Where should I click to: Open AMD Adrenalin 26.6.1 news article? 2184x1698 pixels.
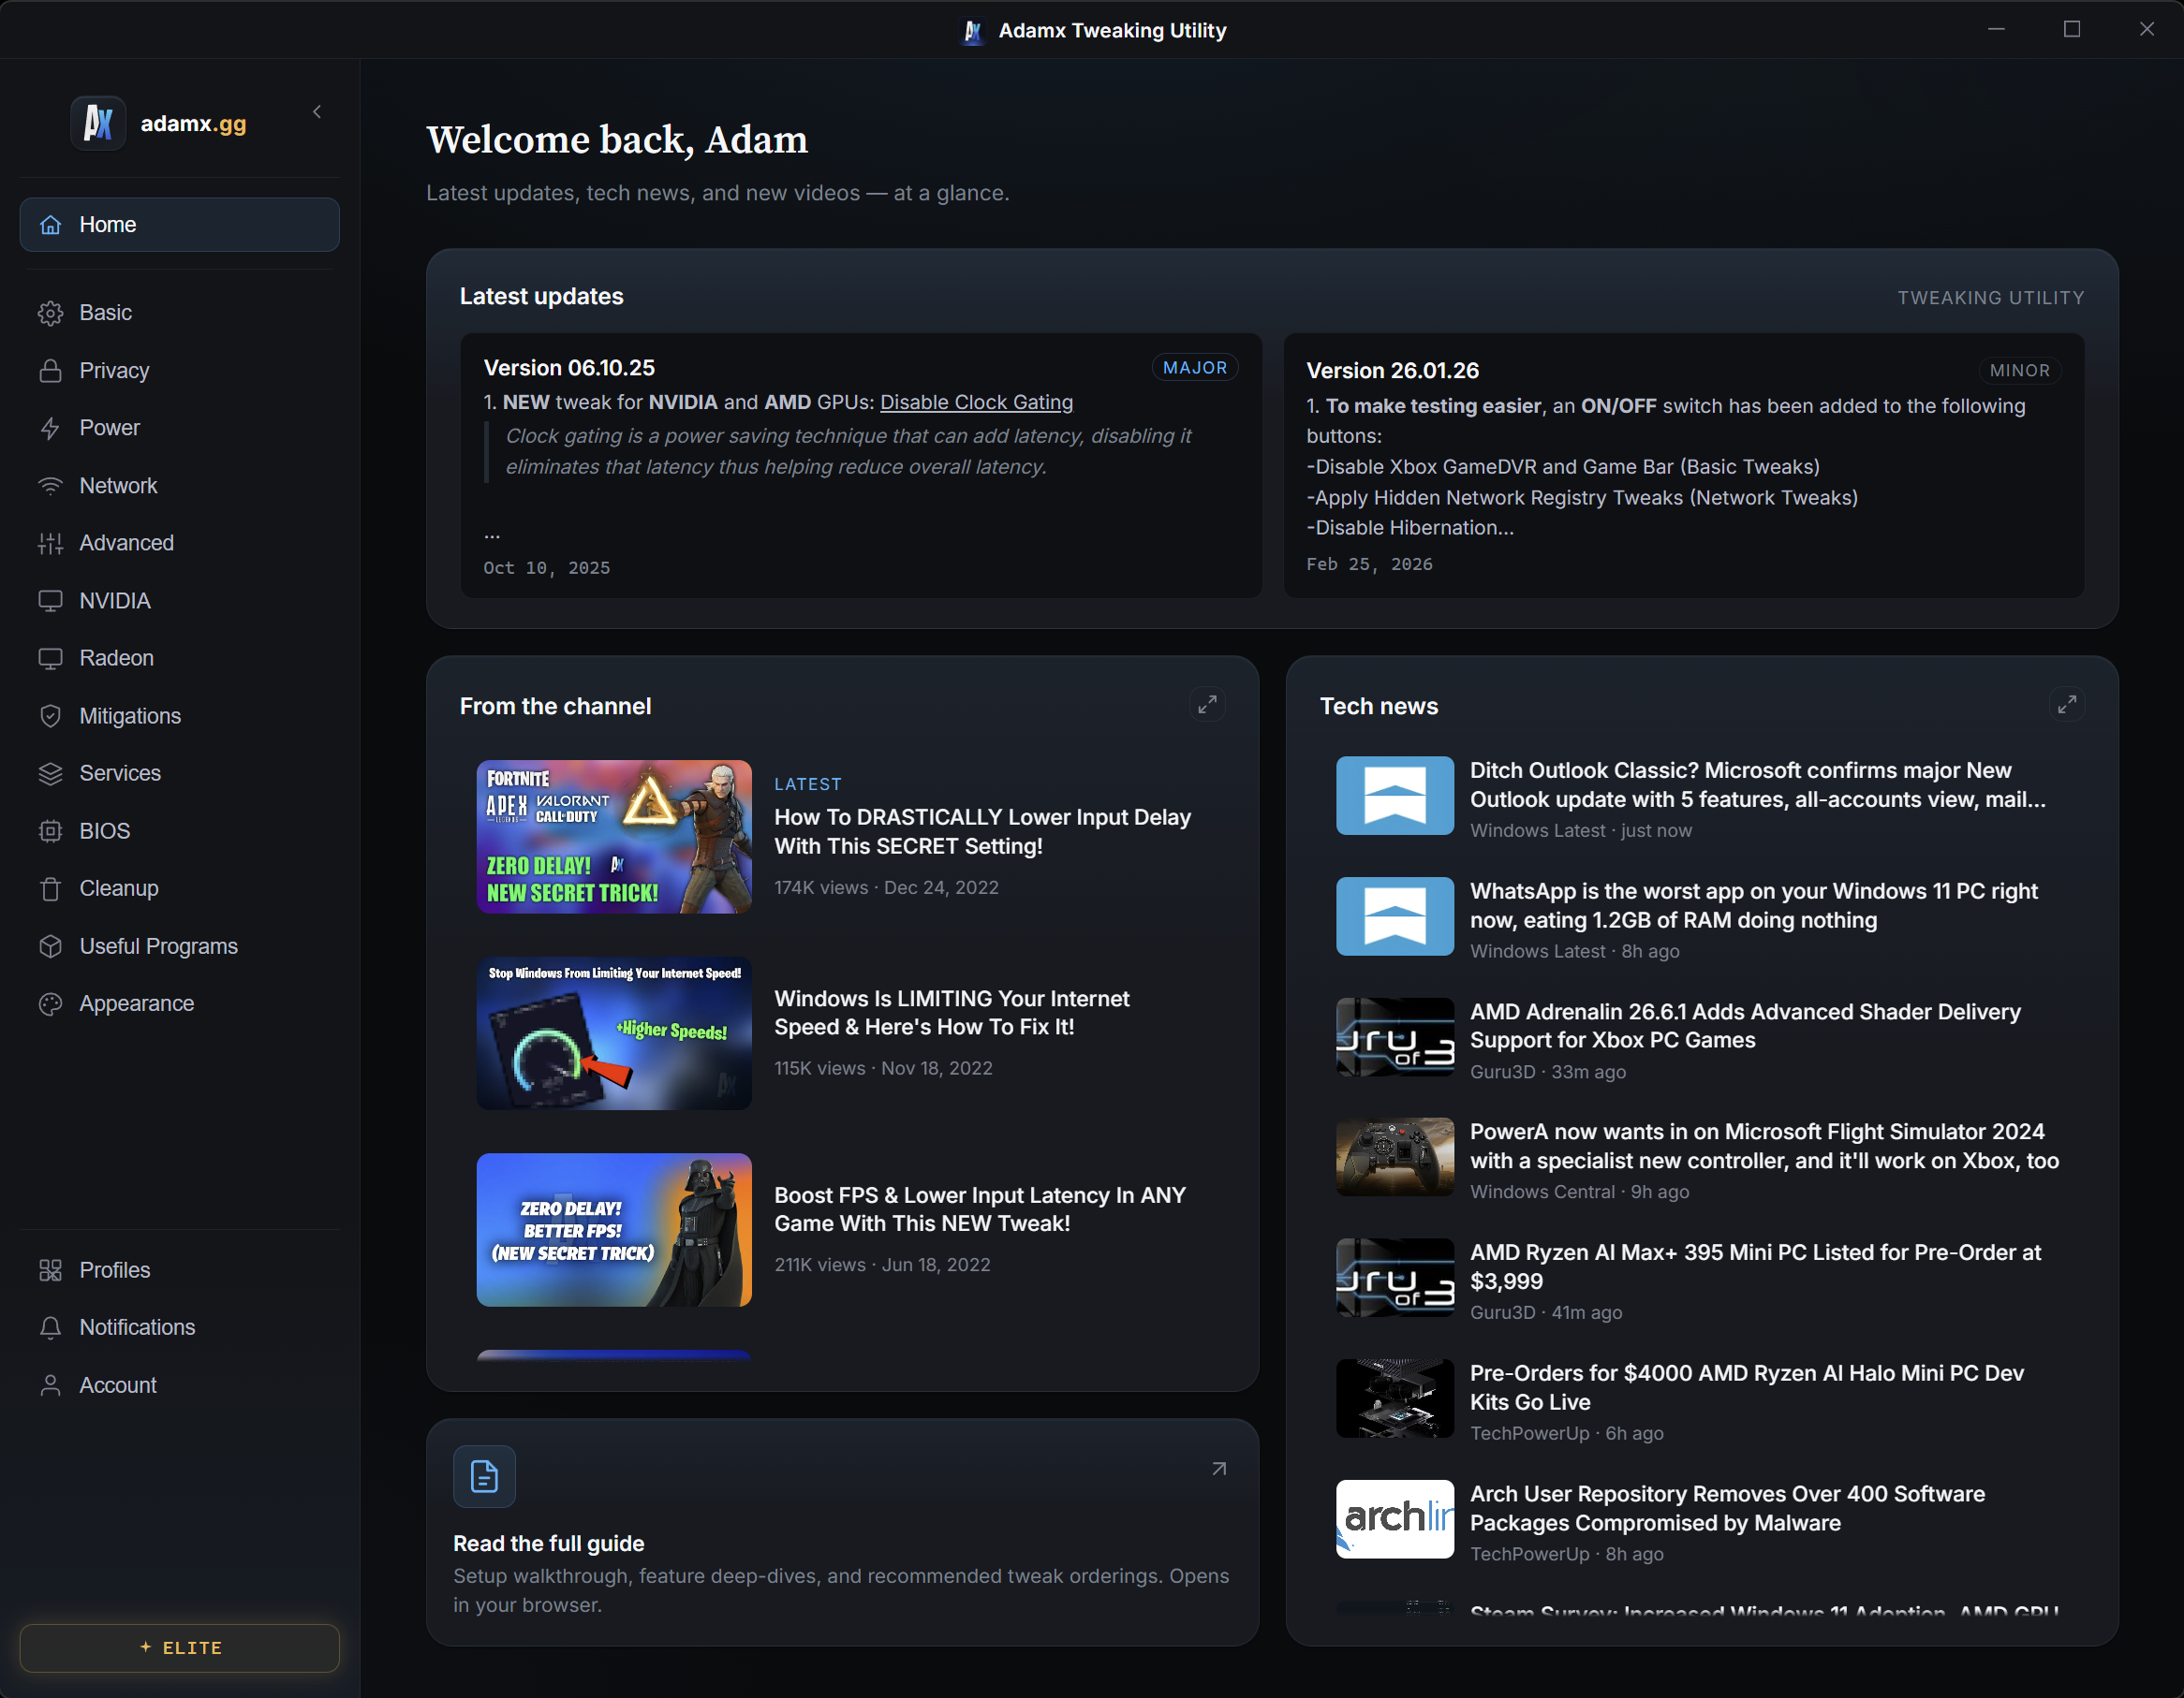(x=1745, y=1025)
